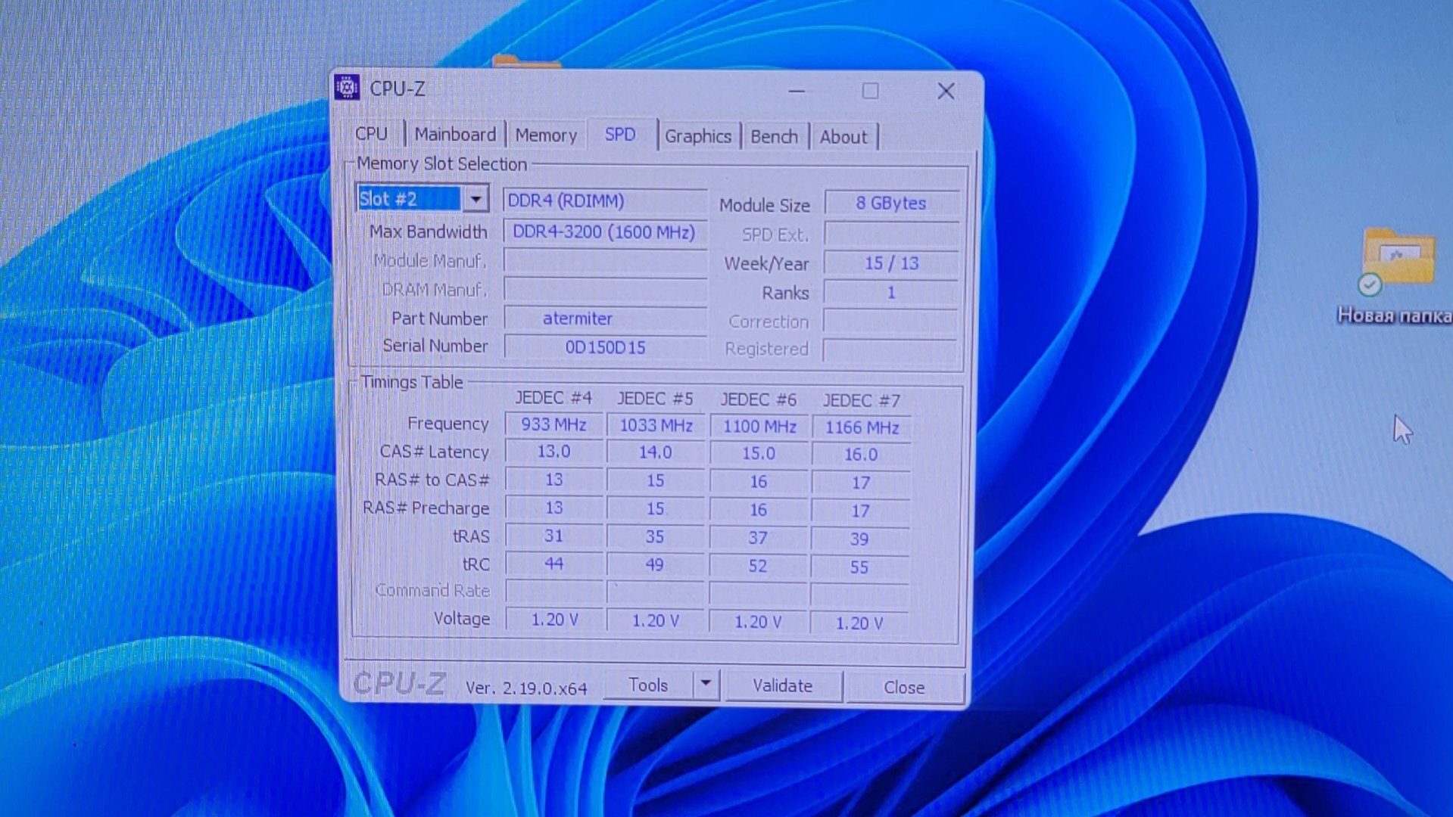
Task: Open the Bench tab
Action: [774, 137]
